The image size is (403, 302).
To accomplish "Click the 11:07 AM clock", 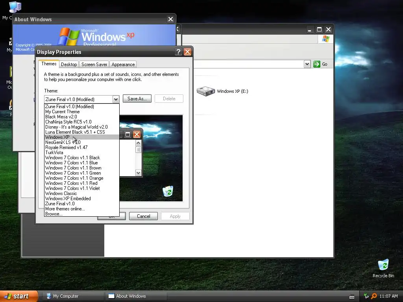I will pos(388,296).
